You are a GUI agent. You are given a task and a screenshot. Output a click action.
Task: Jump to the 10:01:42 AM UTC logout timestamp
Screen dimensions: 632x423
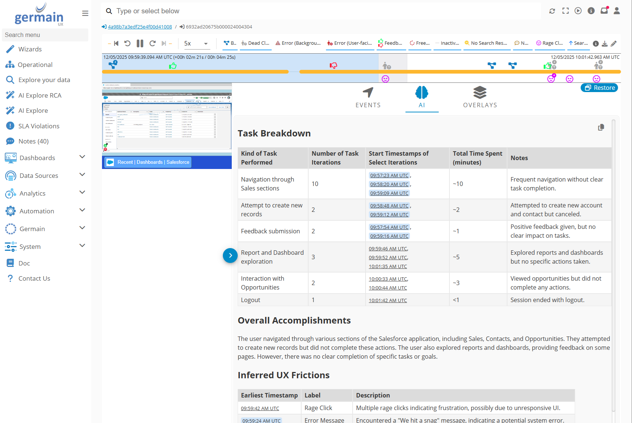pos(388,300)
